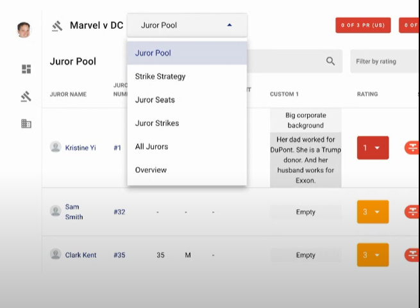
Task: Click Clark Kent's avatar icon
Action: [x=55, y=254]
